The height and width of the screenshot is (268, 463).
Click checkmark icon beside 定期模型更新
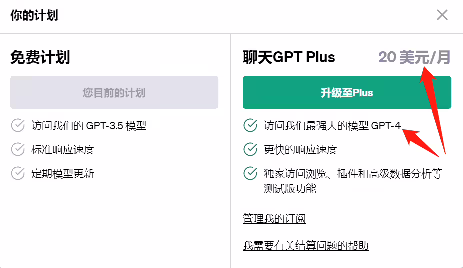pyautogui.click(x=18, y=173)
